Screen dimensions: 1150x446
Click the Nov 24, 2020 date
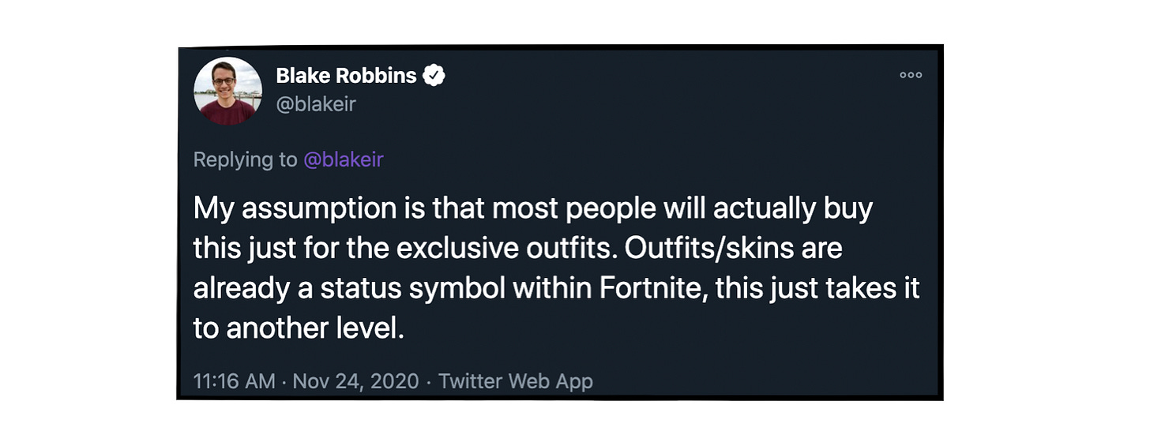tap(355, 381)
